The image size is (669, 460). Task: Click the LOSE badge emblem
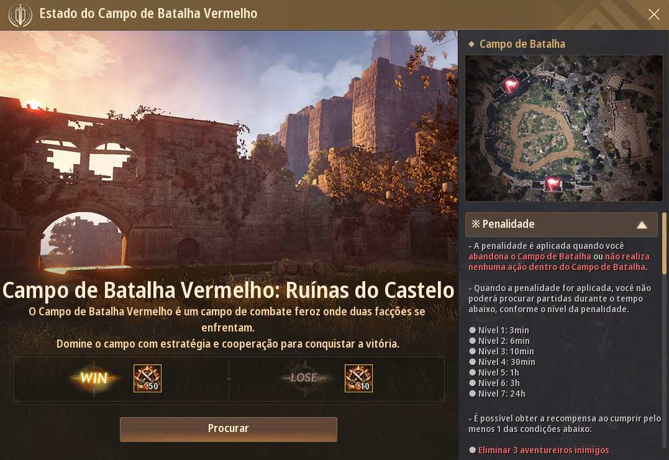point(304,378)
